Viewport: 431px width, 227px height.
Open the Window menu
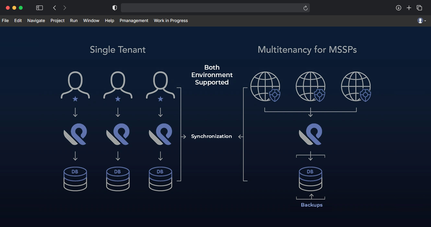pos(91,20)
